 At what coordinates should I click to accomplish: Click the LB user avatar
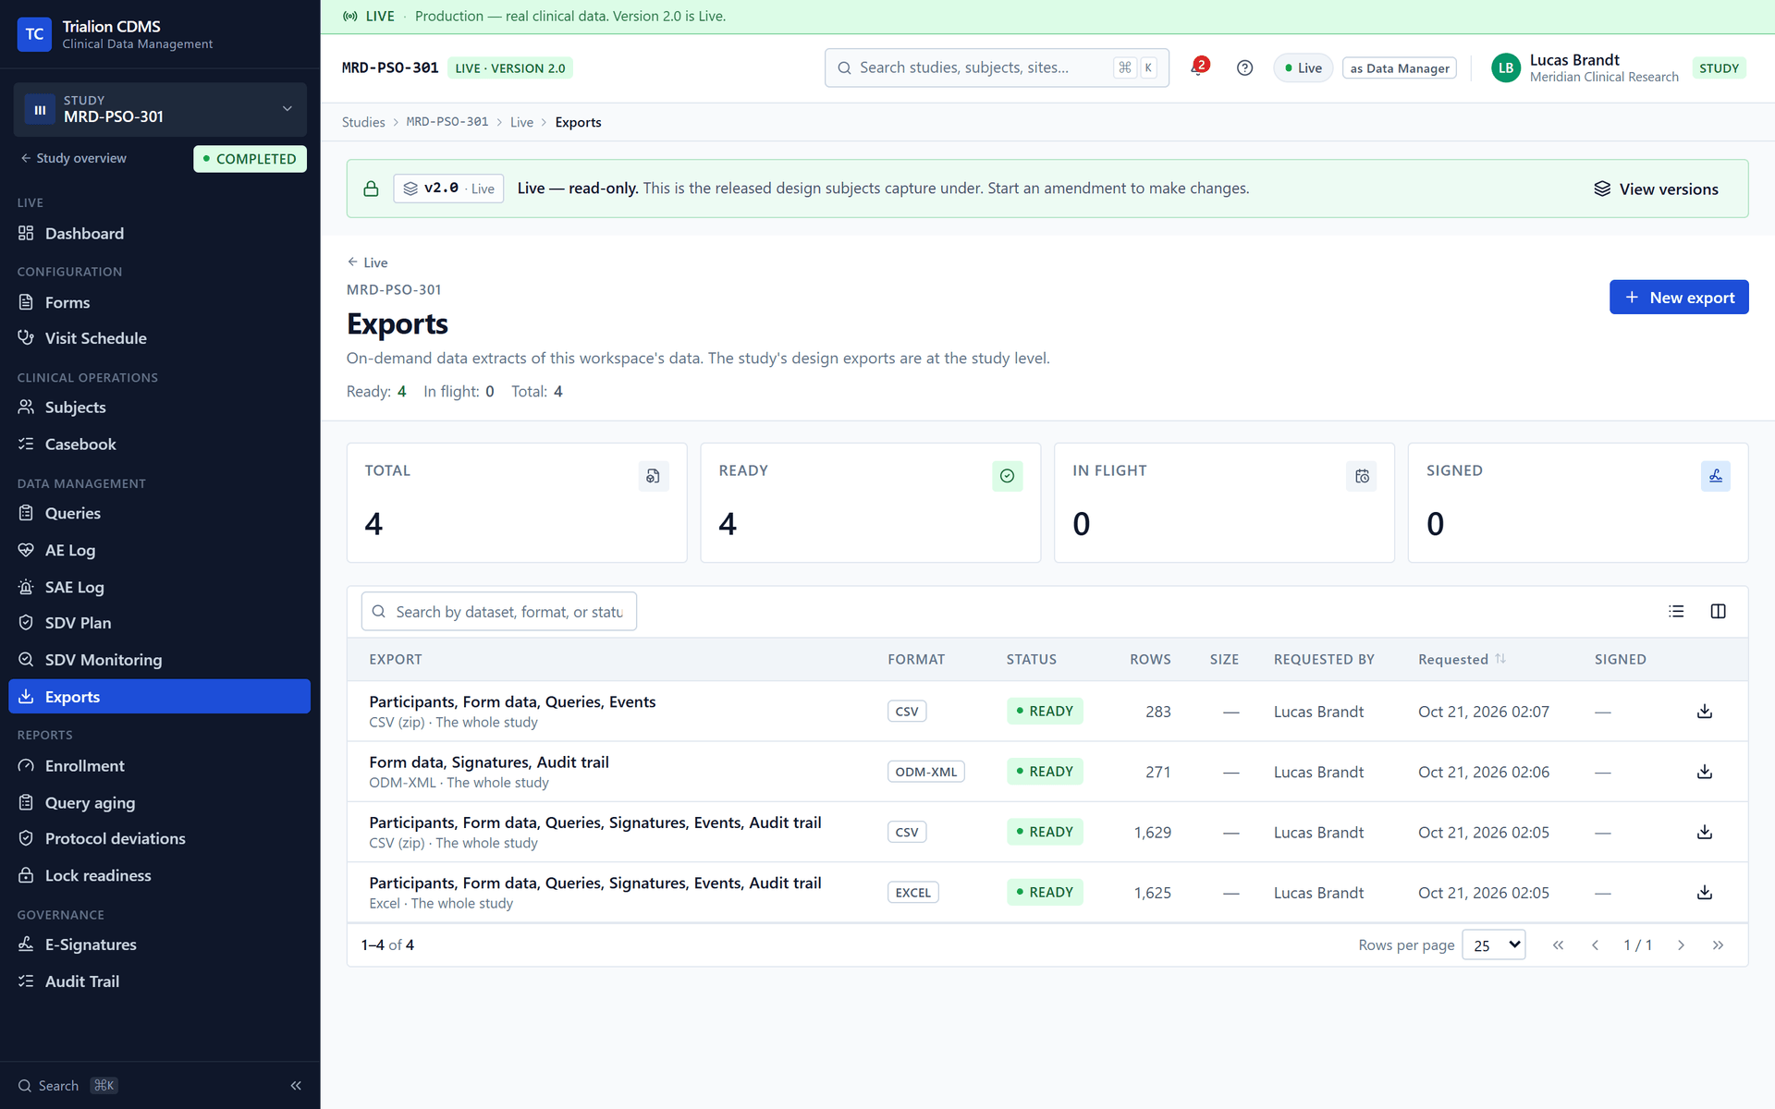(x=1505, y=67)
